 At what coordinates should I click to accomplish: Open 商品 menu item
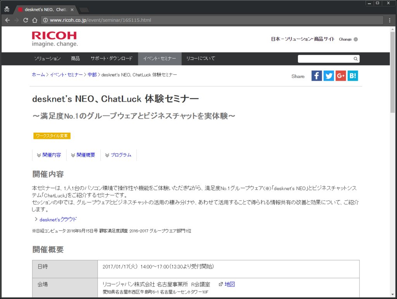pyautogui.click(x=75, y=59)
